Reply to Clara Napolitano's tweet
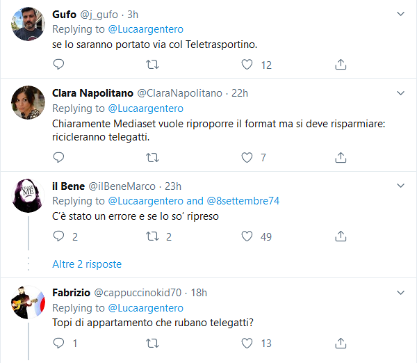 click(58, 157)
